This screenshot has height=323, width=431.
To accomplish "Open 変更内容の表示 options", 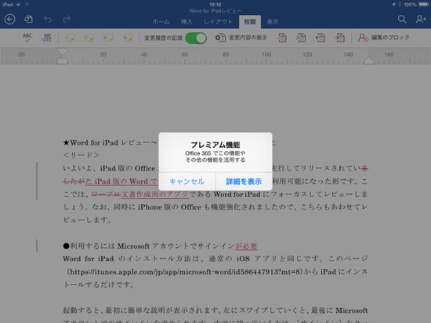I will 241,38.
